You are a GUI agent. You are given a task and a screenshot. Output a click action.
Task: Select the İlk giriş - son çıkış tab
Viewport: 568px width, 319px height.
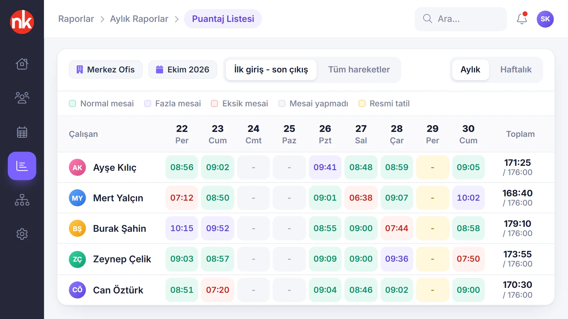(x=271, y=70)
